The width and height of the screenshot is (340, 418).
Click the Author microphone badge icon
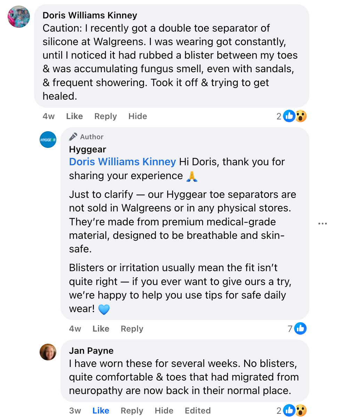pyautogui.click(x=73, y=137)
